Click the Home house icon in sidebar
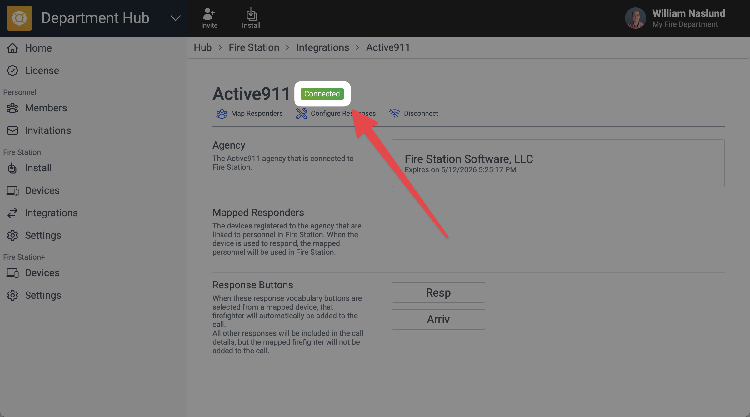This screenshot has height=417, width=750. click(x=12, y=48)
